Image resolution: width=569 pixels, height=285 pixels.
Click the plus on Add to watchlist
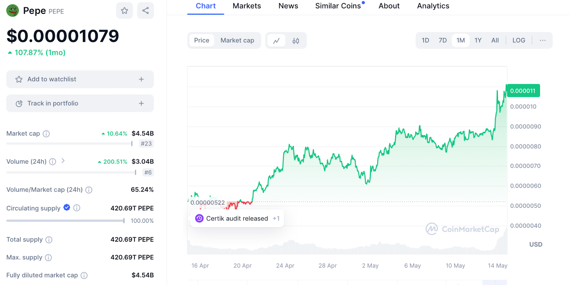pos(141,79)
